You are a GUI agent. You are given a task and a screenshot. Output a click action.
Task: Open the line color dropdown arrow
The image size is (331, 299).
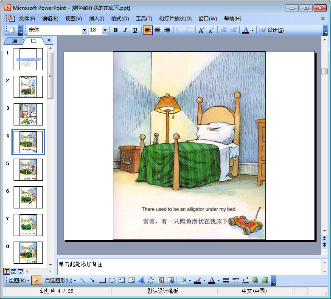tap(205, 281)
